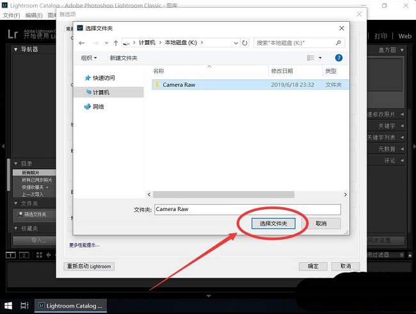
Task: Open the 组织 dropdown menu
Action: [89, 58]
